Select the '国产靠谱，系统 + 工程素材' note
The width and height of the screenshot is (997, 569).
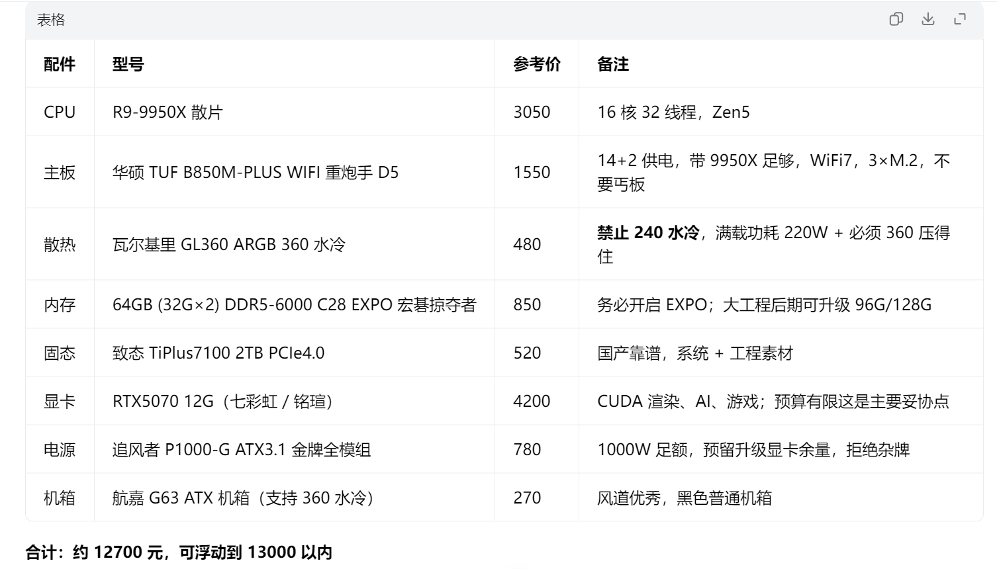click(x=695, y=353)
